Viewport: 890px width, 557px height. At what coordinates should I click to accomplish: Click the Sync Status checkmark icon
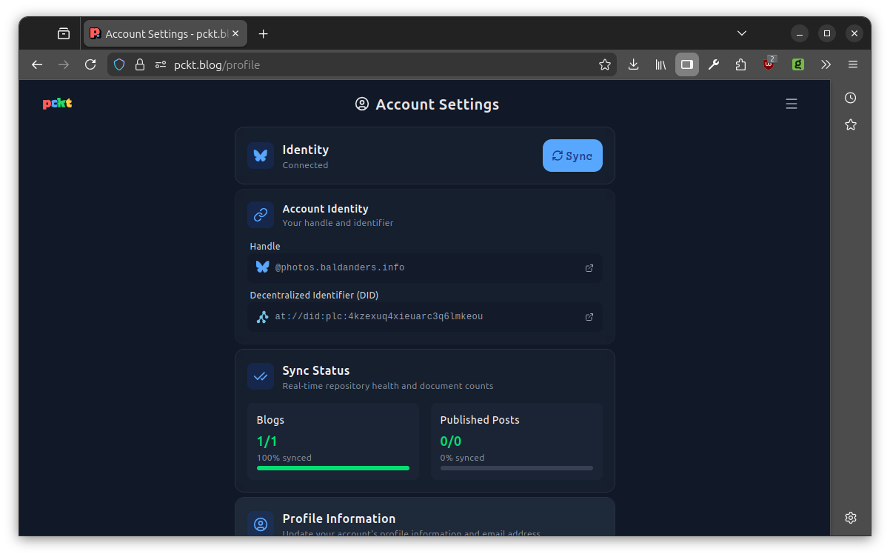(x=261, y=376)
